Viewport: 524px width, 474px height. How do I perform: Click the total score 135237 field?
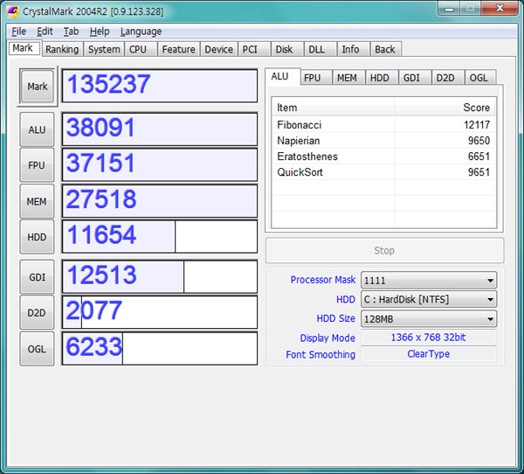[x=160, y=86]
